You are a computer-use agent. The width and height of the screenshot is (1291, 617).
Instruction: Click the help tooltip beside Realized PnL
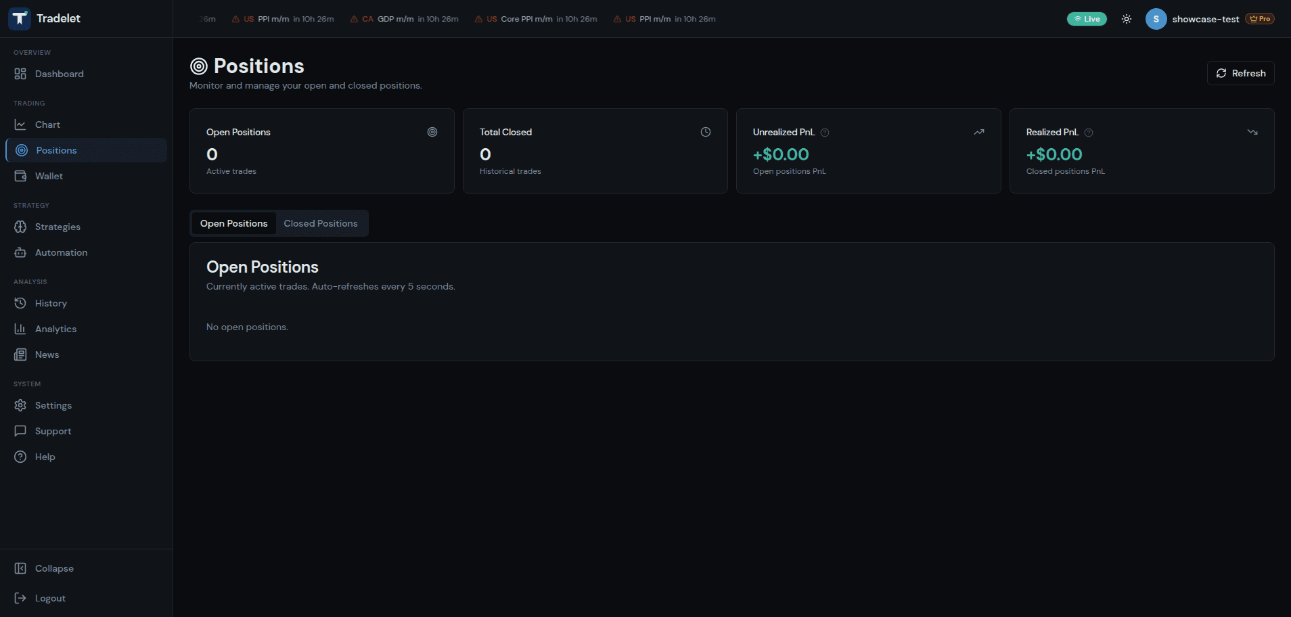pos(1089,133)
